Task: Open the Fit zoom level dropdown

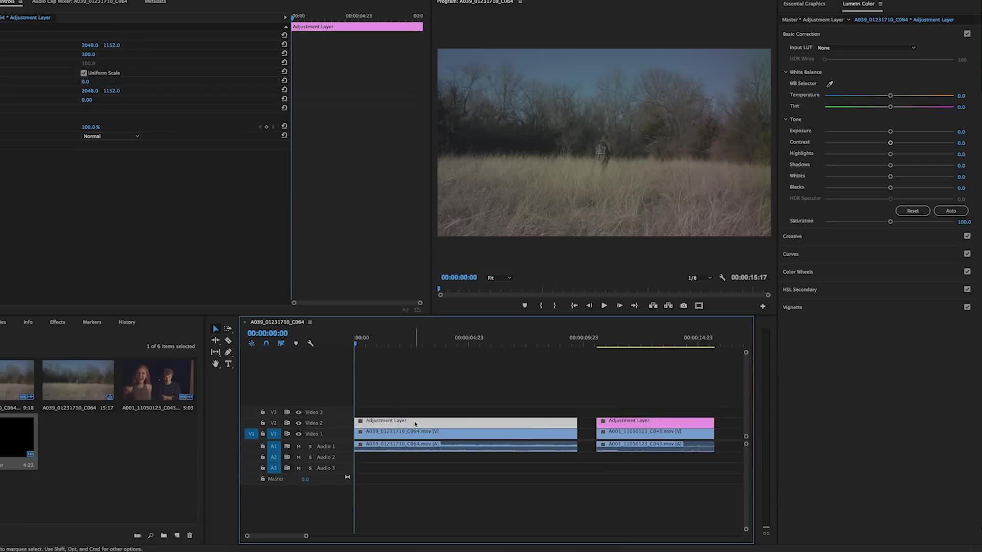Action: 499,278
